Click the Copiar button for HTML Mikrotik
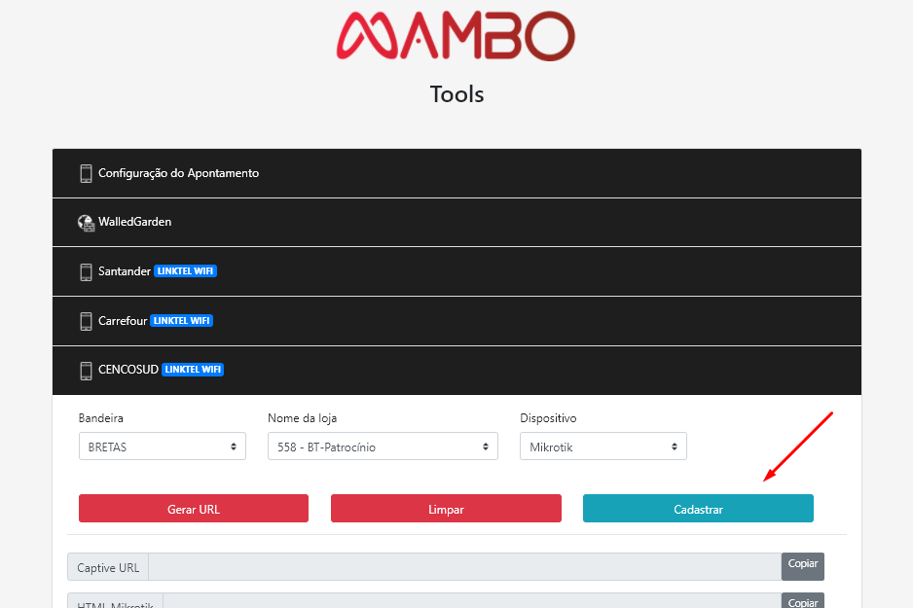This screenshot has height=608, width=913. coord(802,600)
